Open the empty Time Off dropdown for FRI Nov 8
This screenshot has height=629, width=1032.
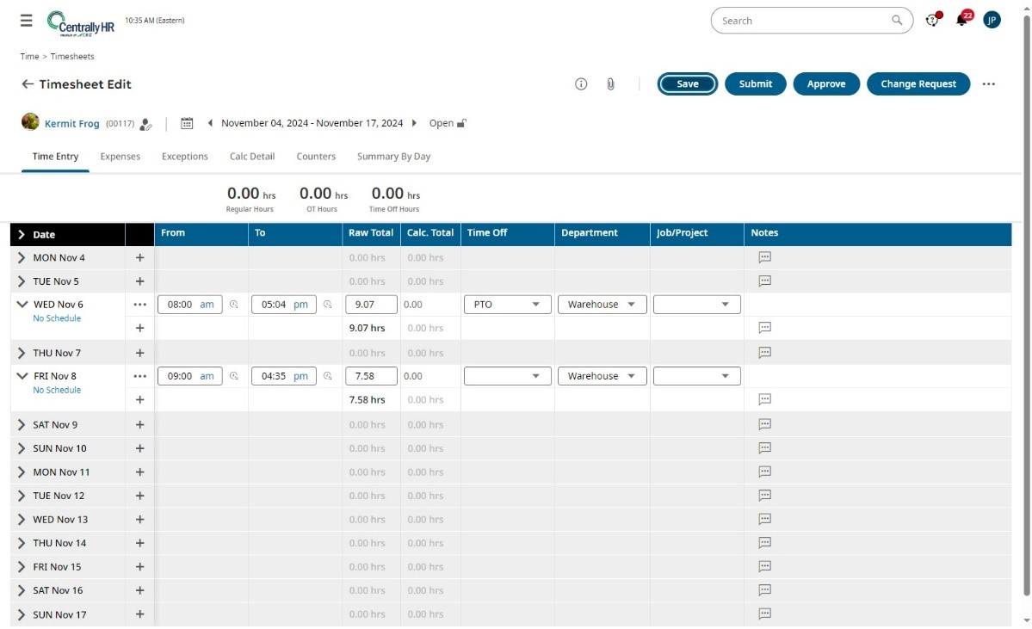click(508, 376)
